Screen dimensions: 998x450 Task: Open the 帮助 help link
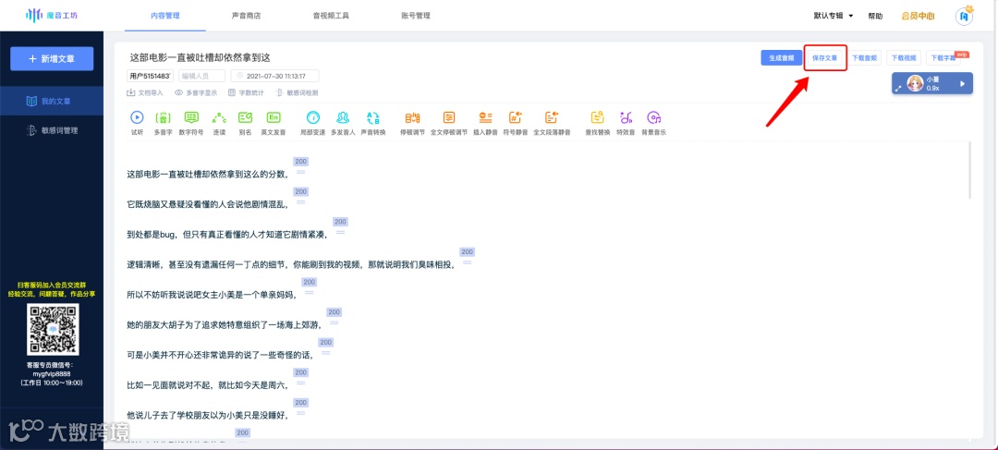(x=875, y=16)
